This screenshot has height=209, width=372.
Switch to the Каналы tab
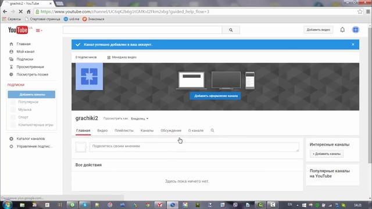[x=147, y=131]
